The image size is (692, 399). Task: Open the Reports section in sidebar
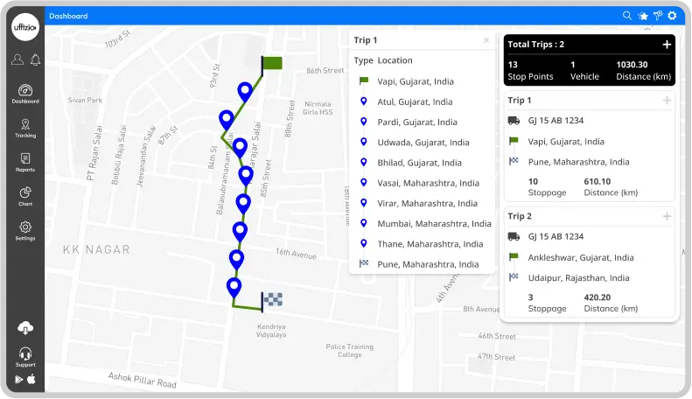coord(25,162)
